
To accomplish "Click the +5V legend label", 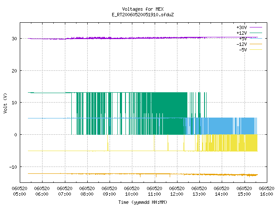I will (x=243, y=39).
